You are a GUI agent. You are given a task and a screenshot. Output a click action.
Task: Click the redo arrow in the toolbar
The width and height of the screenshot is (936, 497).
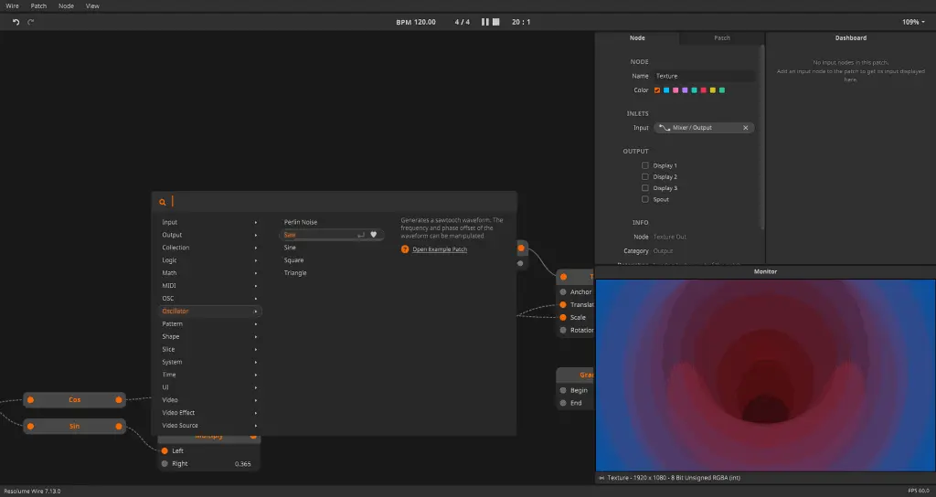(x=30, y=22)
